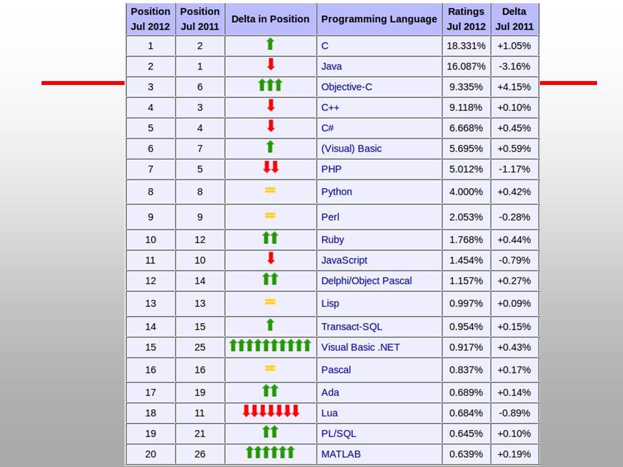
Task: Open the Visual Basic .NET link
Action: pyautogui.click(x=360, y=348)
